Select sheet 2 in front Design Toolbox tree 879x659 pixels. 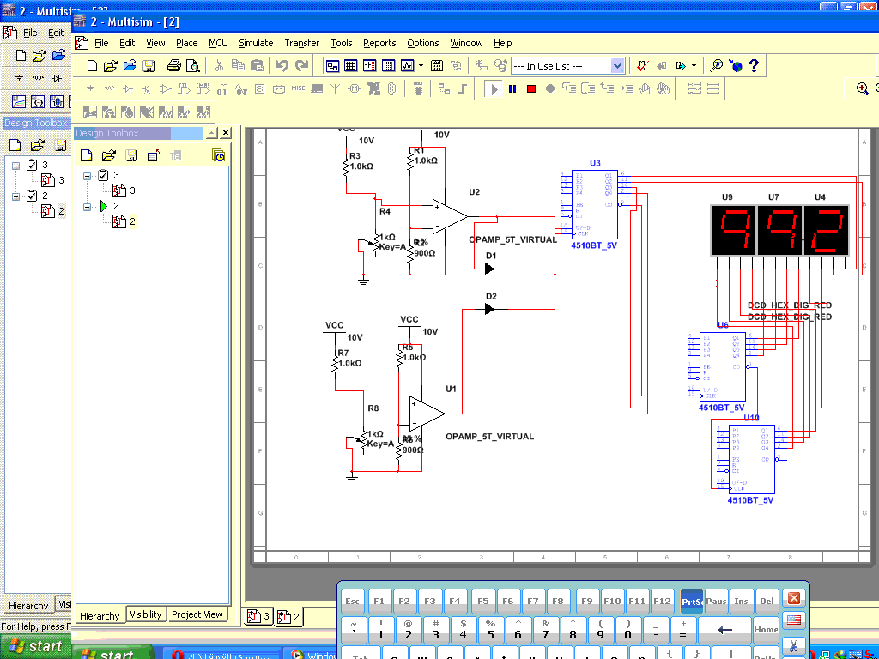124,221
